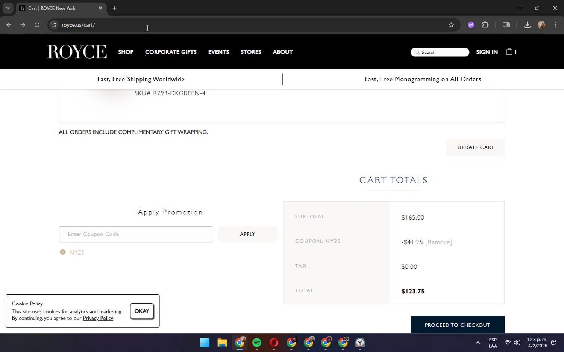Go to EVENTS page
The height and width of the screenshot is (352, 564).
(218, 52)
